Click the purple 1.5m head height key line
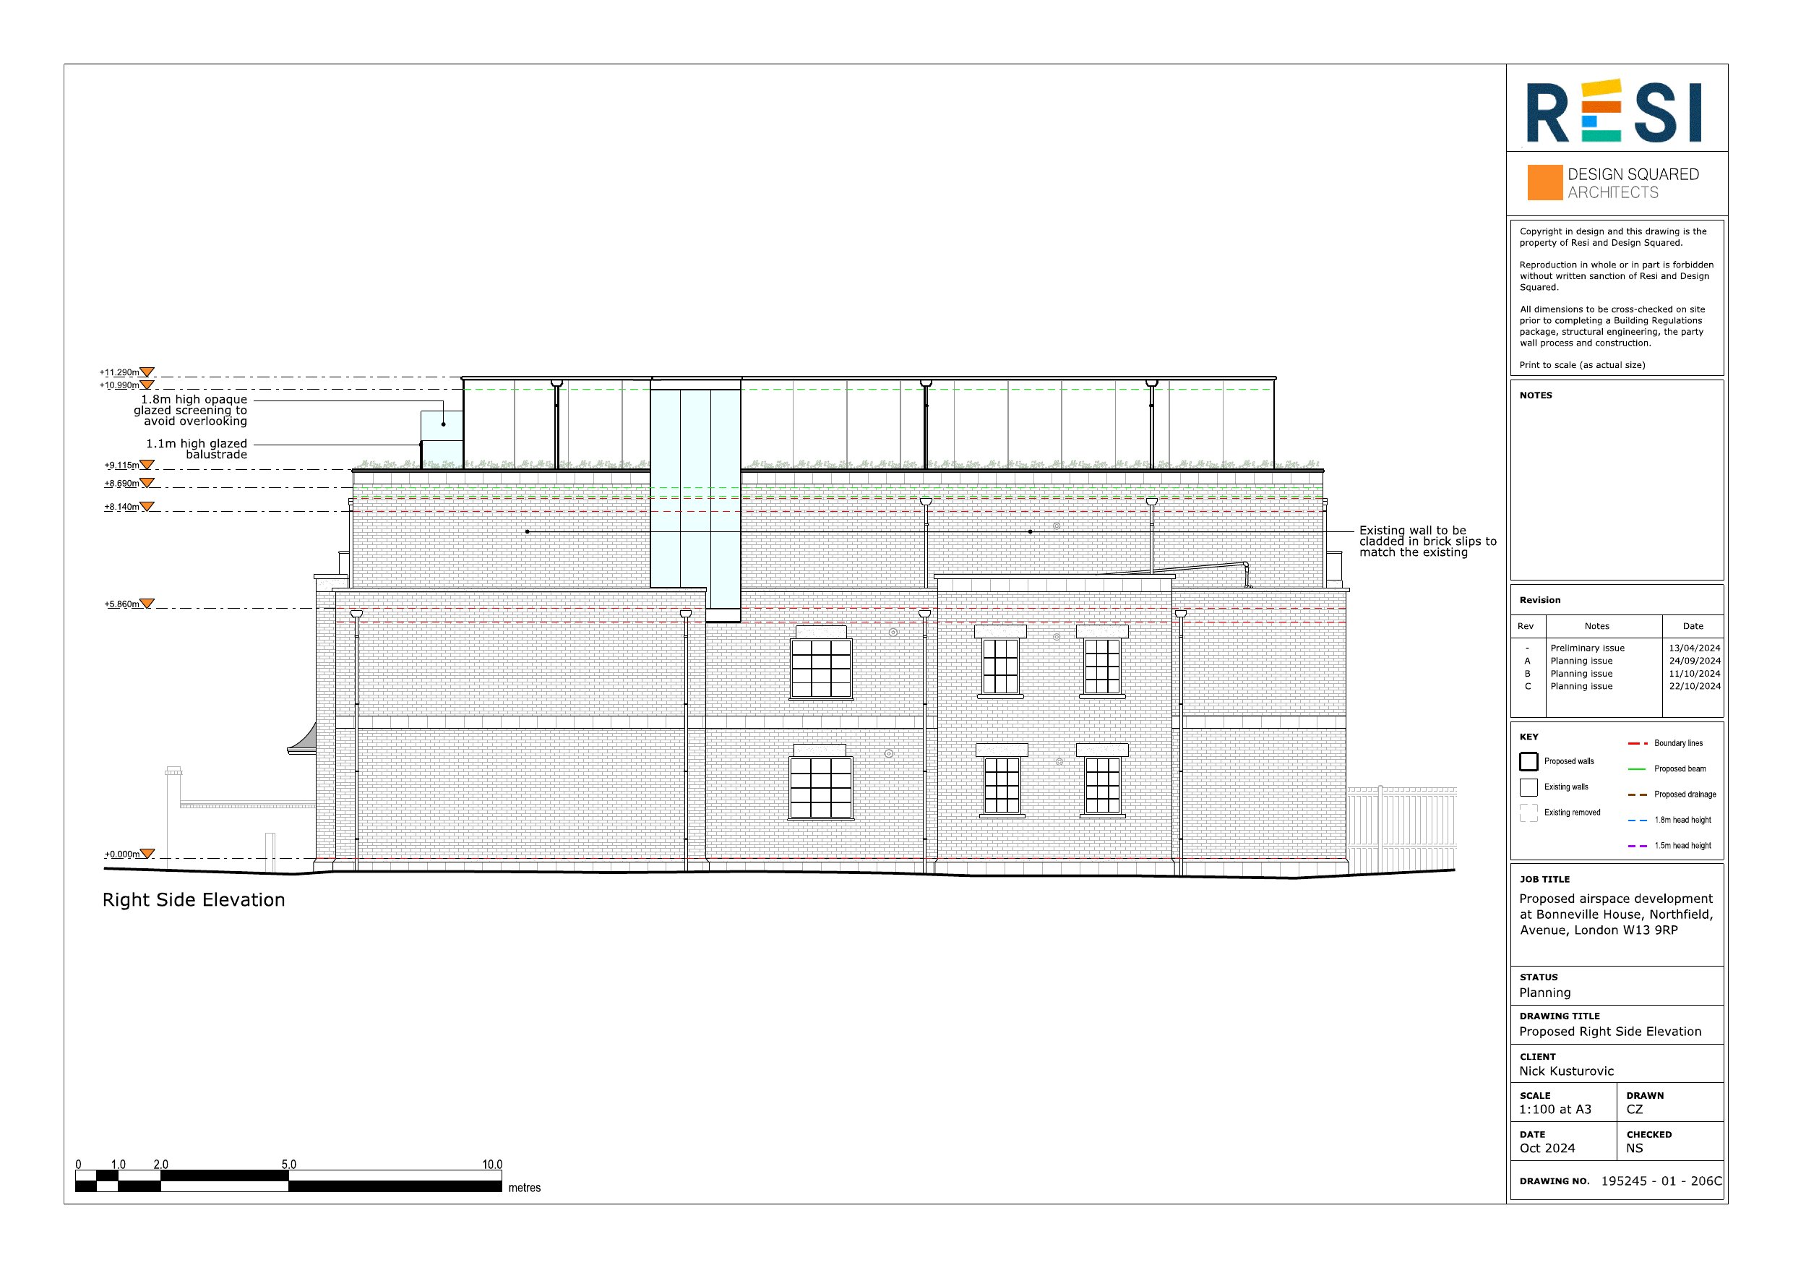The image size is (1793, 1268). [1637, 846]
